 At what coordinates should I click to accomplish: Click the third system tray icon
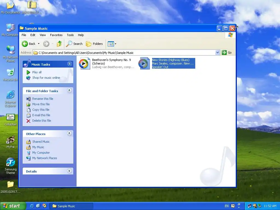pyautogui.click(x=259, y=206)
